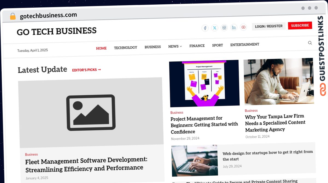Click the Fleet Management placeholder image
This screenshot has width=328, height=183.
coord(91,113)
